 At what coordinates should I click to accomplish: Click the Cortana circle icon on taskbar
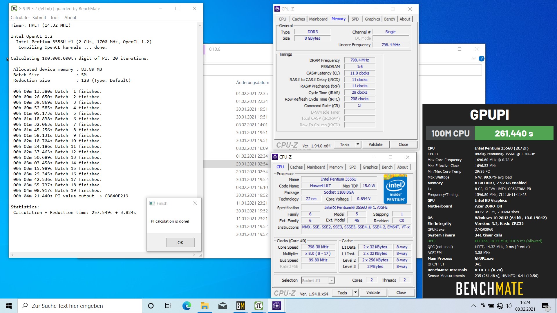(x=151, y=306)
